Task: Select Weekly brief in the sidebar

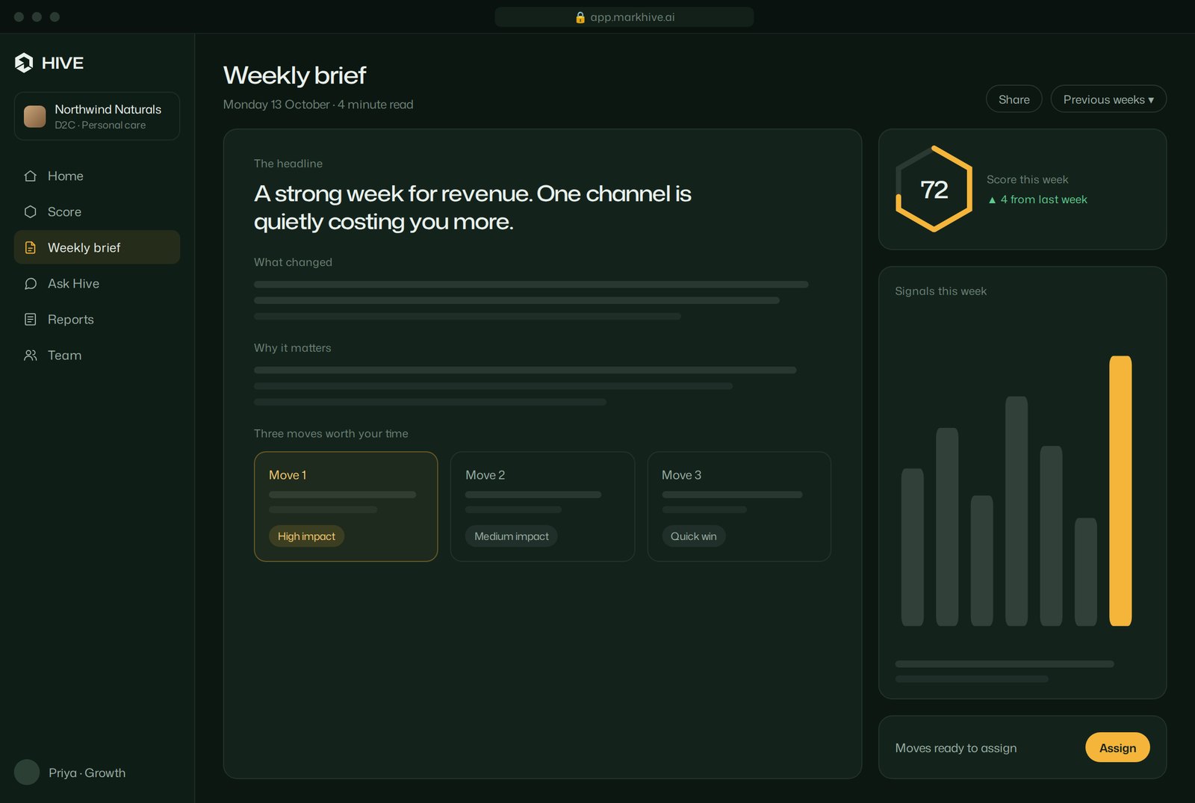Action: point(97,247)
